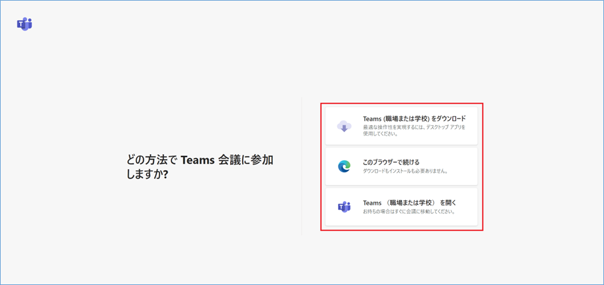Choose "このブラウザーで続ける" option
This screenshot has height=285, width=604.
(401, 166)
